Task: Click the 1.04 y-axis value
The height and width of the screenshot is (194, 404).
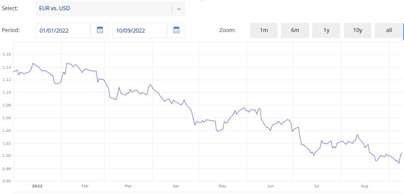Action: click(x=7, y=131)
